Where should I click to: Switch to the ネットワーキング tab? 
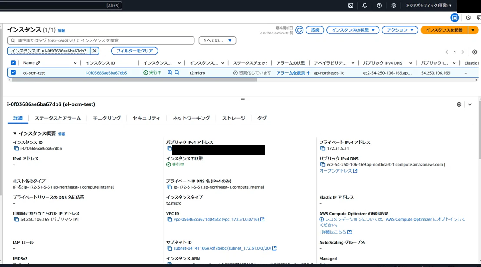pos(191,118)
